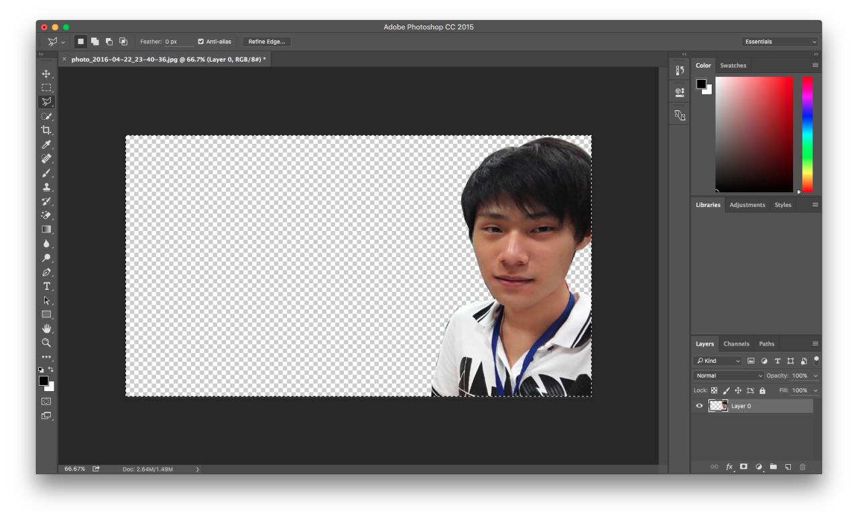The height and width of the screenshot is (523, 858).
Task: Open the Color panel menu
Action: 815,65
